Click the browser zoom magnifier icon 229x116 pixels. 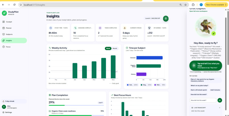(181, 5)
